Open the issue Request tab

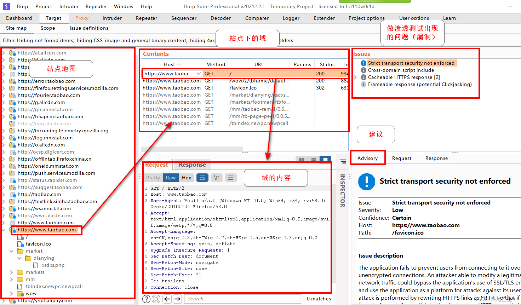[x=401, y=158]
